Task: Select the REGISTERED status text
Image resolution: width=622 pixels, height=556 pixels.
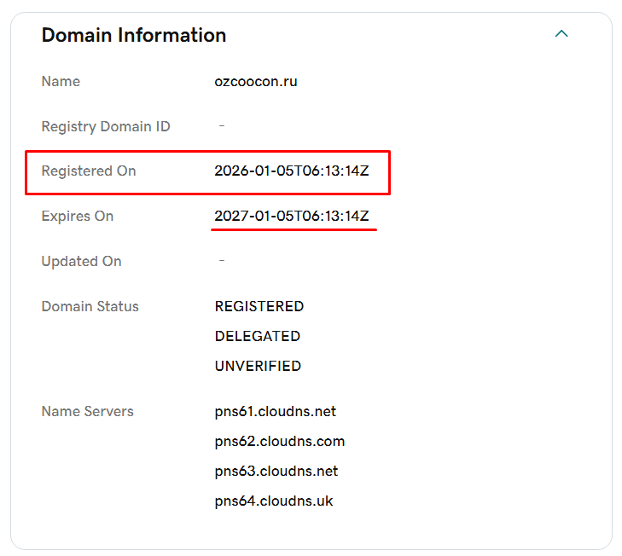Action: point(259,307)
